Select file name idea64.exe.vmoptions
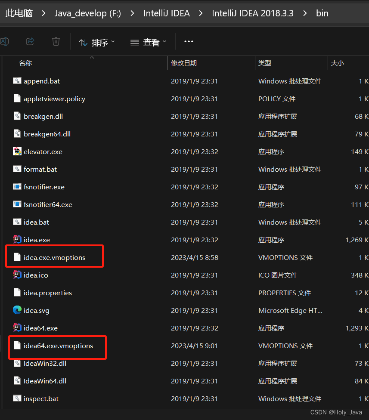The image size is (369, 420). (58, 346)
